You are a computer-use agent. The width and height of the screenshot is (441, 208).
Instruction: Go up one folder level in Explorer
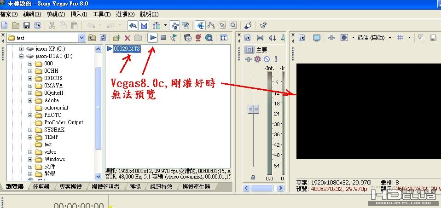[x=92, y=38]
